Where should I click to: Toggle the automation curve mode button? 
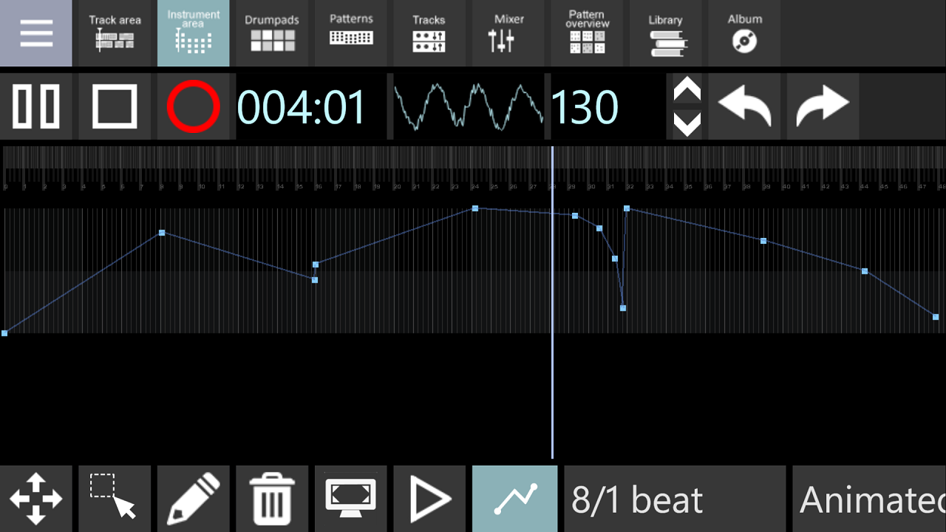click(515, 499)
